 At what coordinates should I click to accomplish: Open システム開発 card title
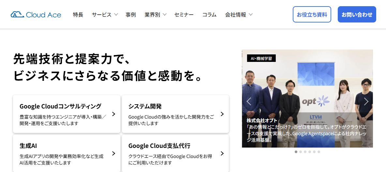point(145,106)
